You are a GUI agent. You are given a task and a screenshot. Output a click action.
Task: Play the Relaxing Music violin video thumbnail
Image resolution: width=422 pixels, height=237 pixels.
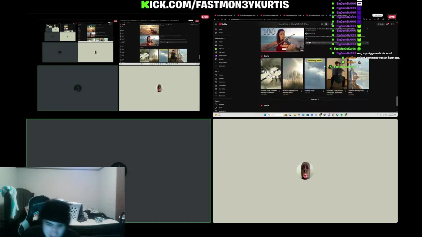(282, 39)
